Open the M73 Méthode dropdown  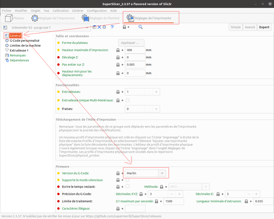[x=189, y=187]
